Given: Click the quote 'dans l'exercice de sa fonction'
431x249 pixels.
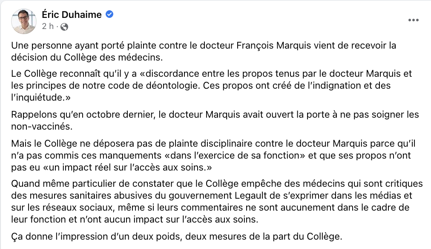Looking at the screenshot, I should (238, 156).
